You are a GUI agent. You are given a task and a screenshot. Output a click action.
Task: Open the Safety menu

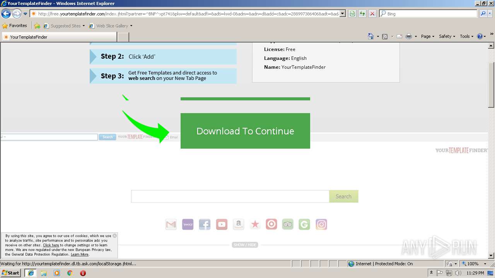pyautogui.click(x=447, y=36)
